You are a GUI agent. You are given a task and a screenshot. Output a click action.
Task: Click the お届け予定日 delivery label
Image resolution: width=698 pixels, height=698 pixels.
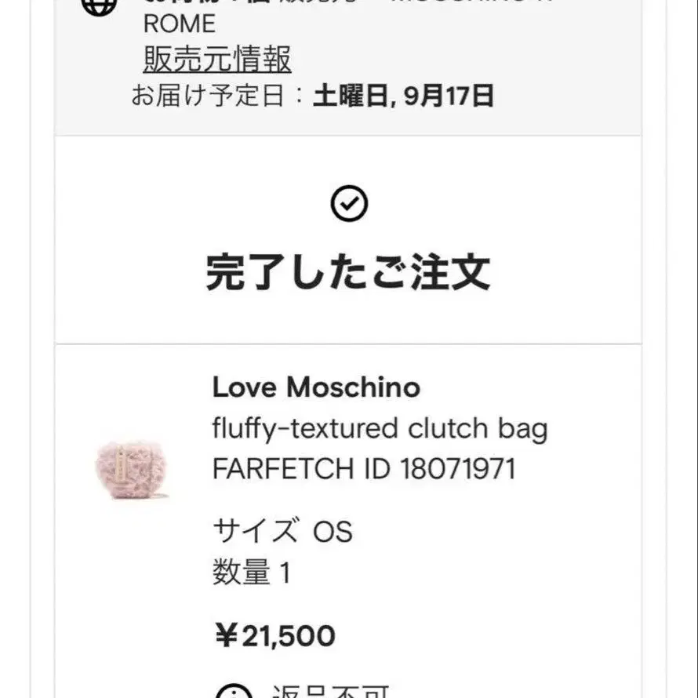click(x=216, y=96)
